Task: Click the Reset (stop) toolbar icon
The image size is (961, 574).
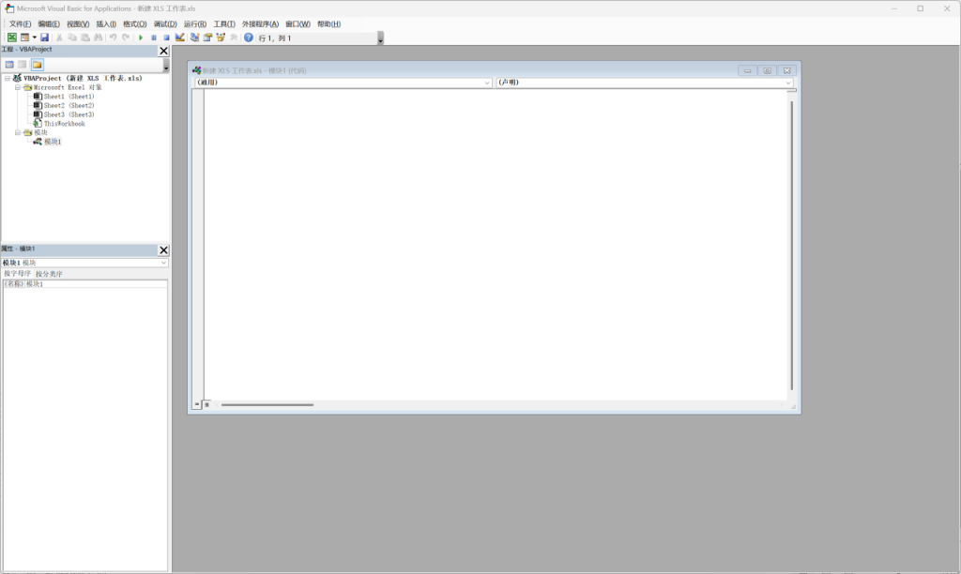Action: pyautogui.click(x=166, y=38)
